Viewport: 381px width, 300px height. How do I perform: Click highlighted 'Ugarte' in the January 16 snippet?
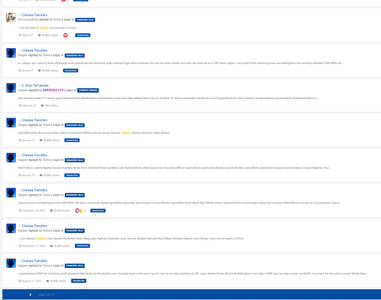click(x=126, y=133)
